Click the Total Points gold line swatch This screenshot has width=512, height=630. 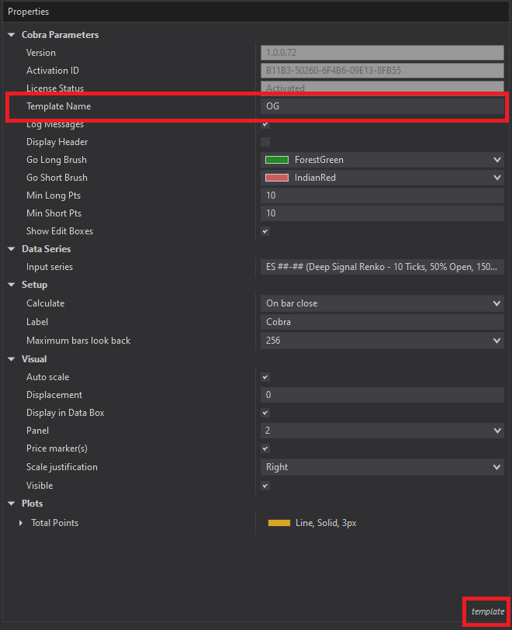click(279, 523)
